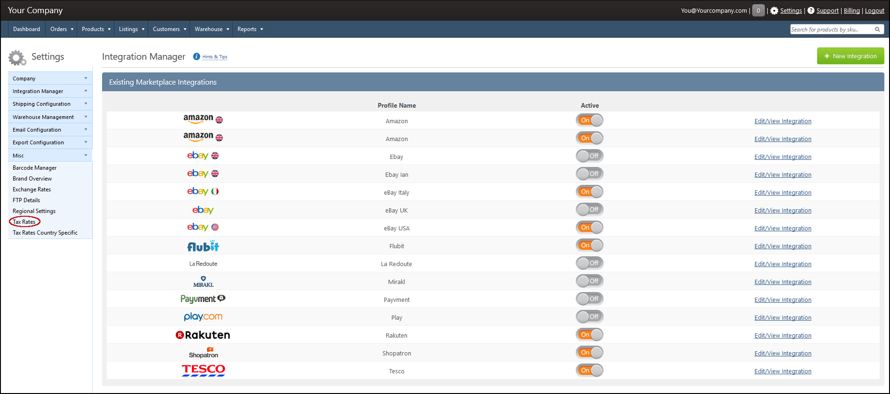The image size is (890, 394).
Task: Click the Hints & Tips info icon
Action: coord(197,56)
